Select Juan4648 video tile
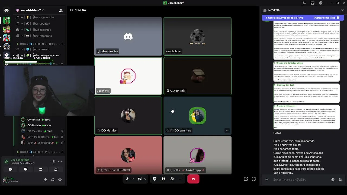 tap(128, 76)
